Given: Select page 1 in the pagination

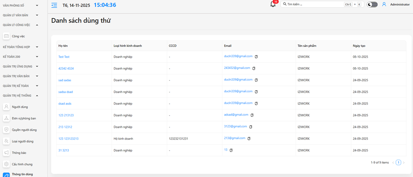Looking at the screenshot, I should coord(398,163).
